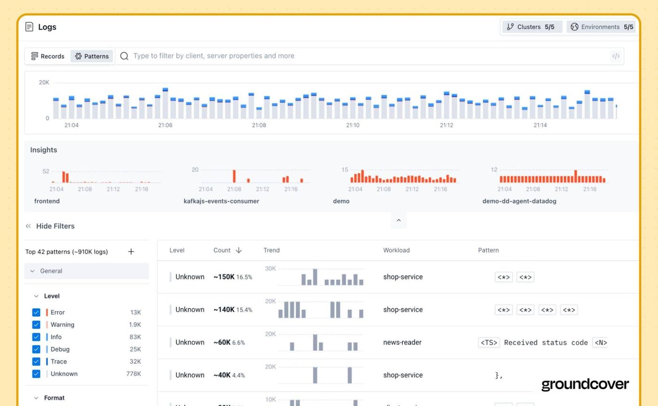The image size is (658, 406).
Task: Click the Hide Filters double-chevron icon
Action: (28, 226)
